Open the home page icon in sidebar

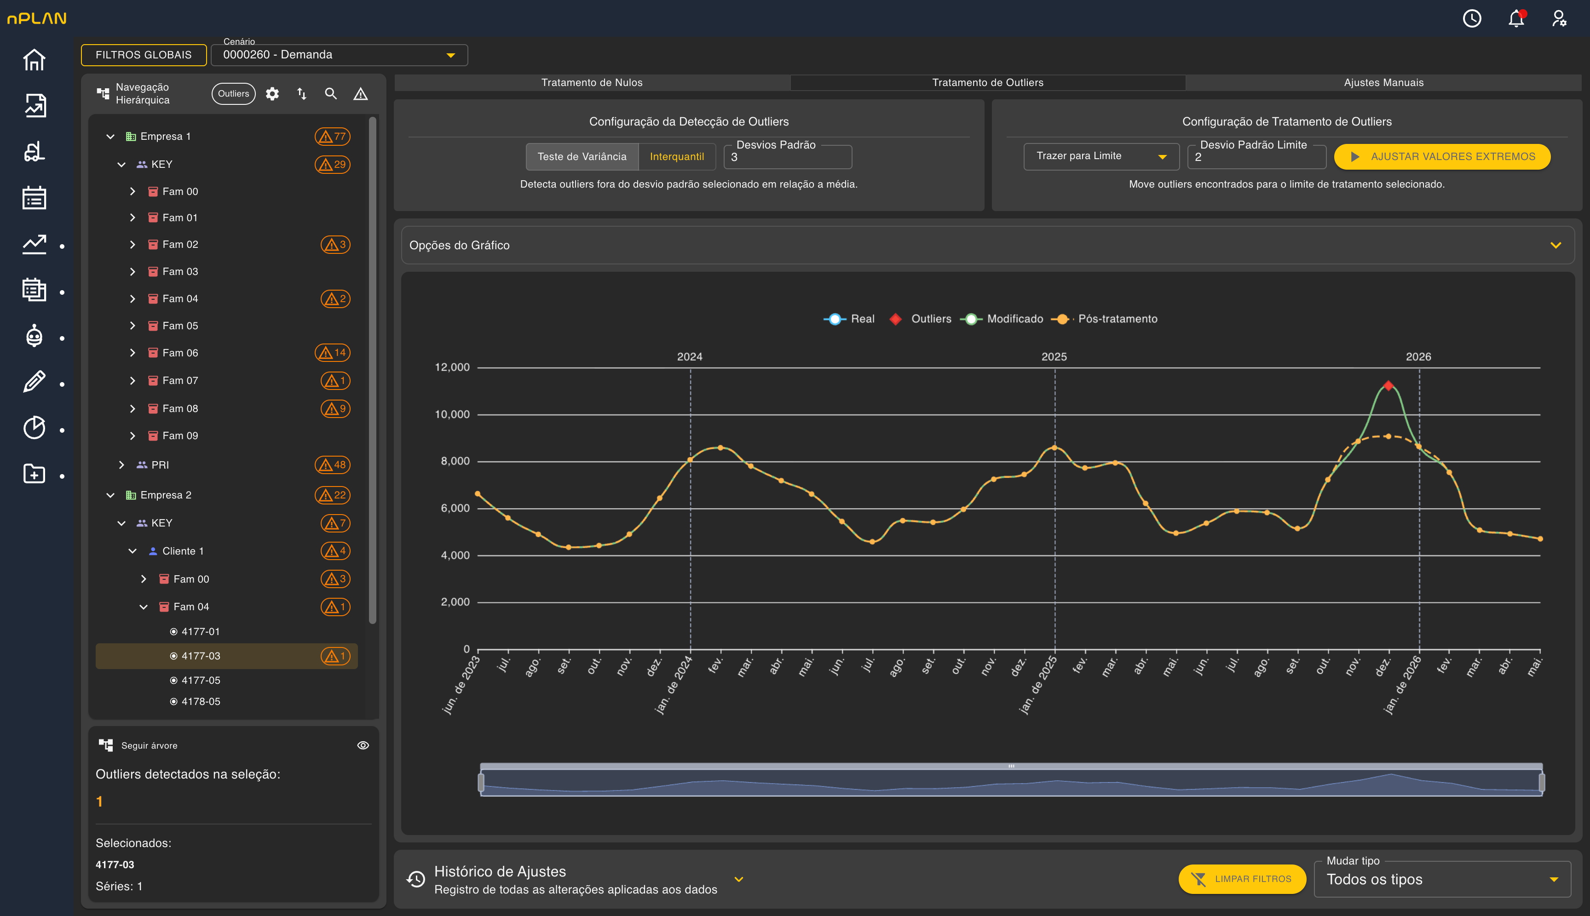pos(34,60)
